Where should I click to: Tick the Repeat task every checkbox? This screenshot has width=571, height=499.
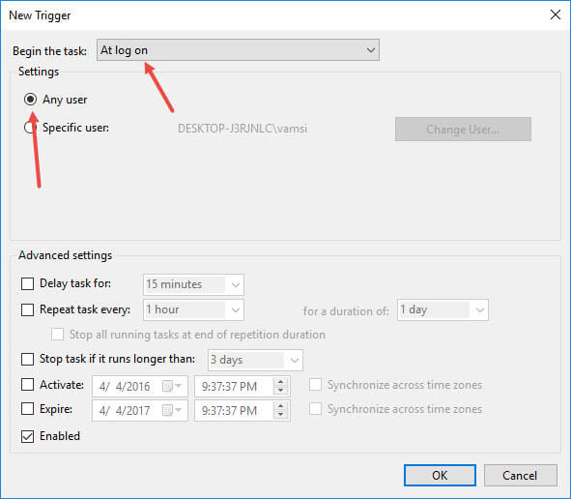tap(28, 309)
